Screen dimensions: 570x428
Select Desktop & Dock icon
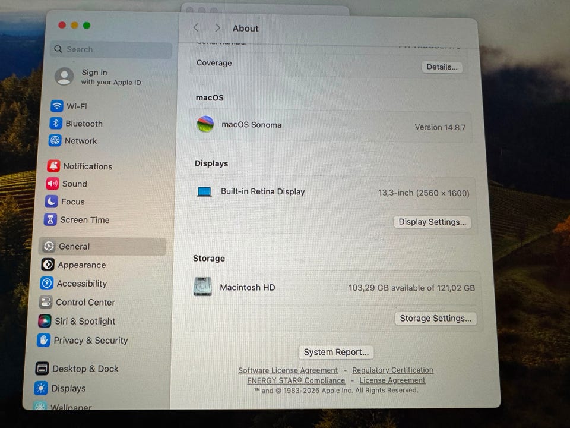point(42,369)
